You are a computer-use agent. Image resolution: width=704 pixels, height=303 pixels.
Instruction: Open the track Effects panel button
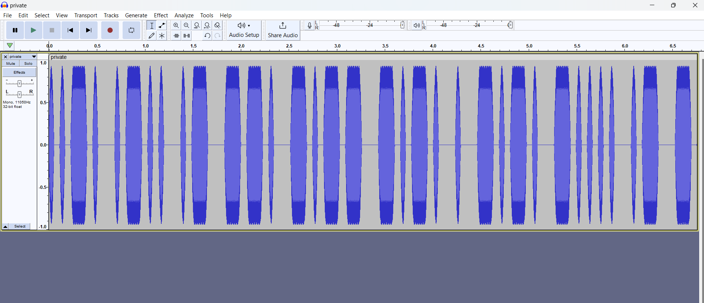pyautogui.click(x=20, y=73)
